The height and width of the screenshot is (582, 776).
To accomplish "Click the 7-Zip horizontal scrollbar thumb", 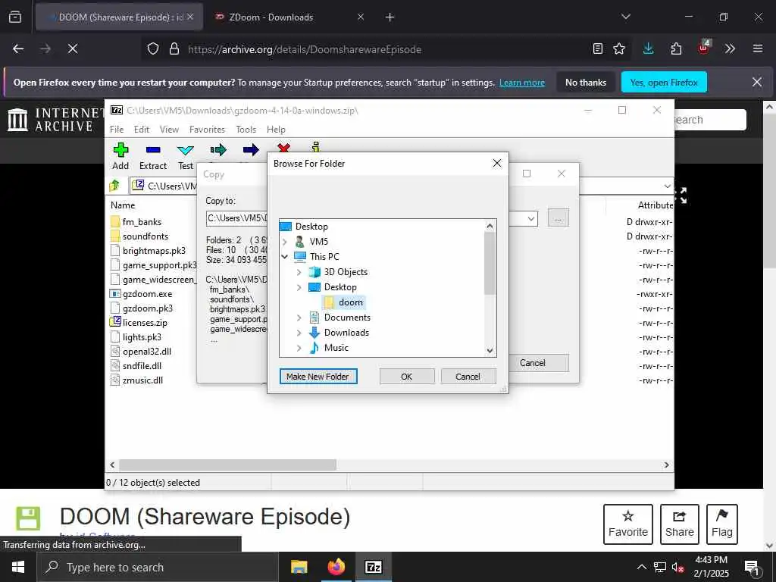I will (227, 465).
